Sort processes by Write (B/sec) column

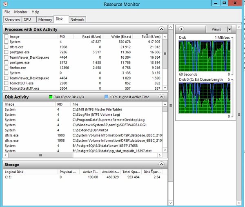[x=118, y=37]
